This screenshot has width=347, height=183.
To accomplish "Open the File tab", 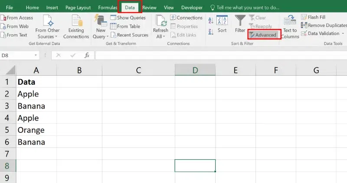I will 9,7.
